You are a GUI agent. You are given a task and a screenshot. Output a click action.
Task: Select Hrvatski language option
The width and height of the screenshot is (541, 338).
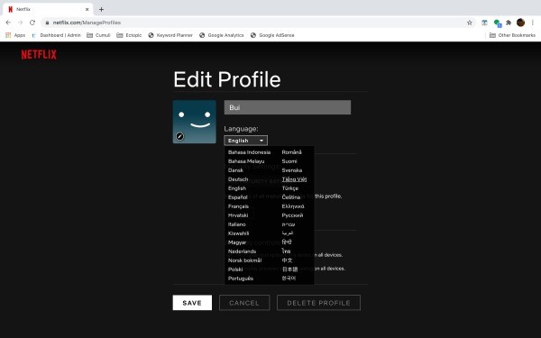point(238,215)
